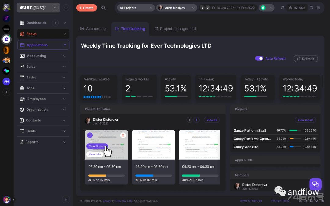Viewport: 330px width, 206px height.
Task: Open the user profile avatar at bottom-left
Action: pos(7,200)
